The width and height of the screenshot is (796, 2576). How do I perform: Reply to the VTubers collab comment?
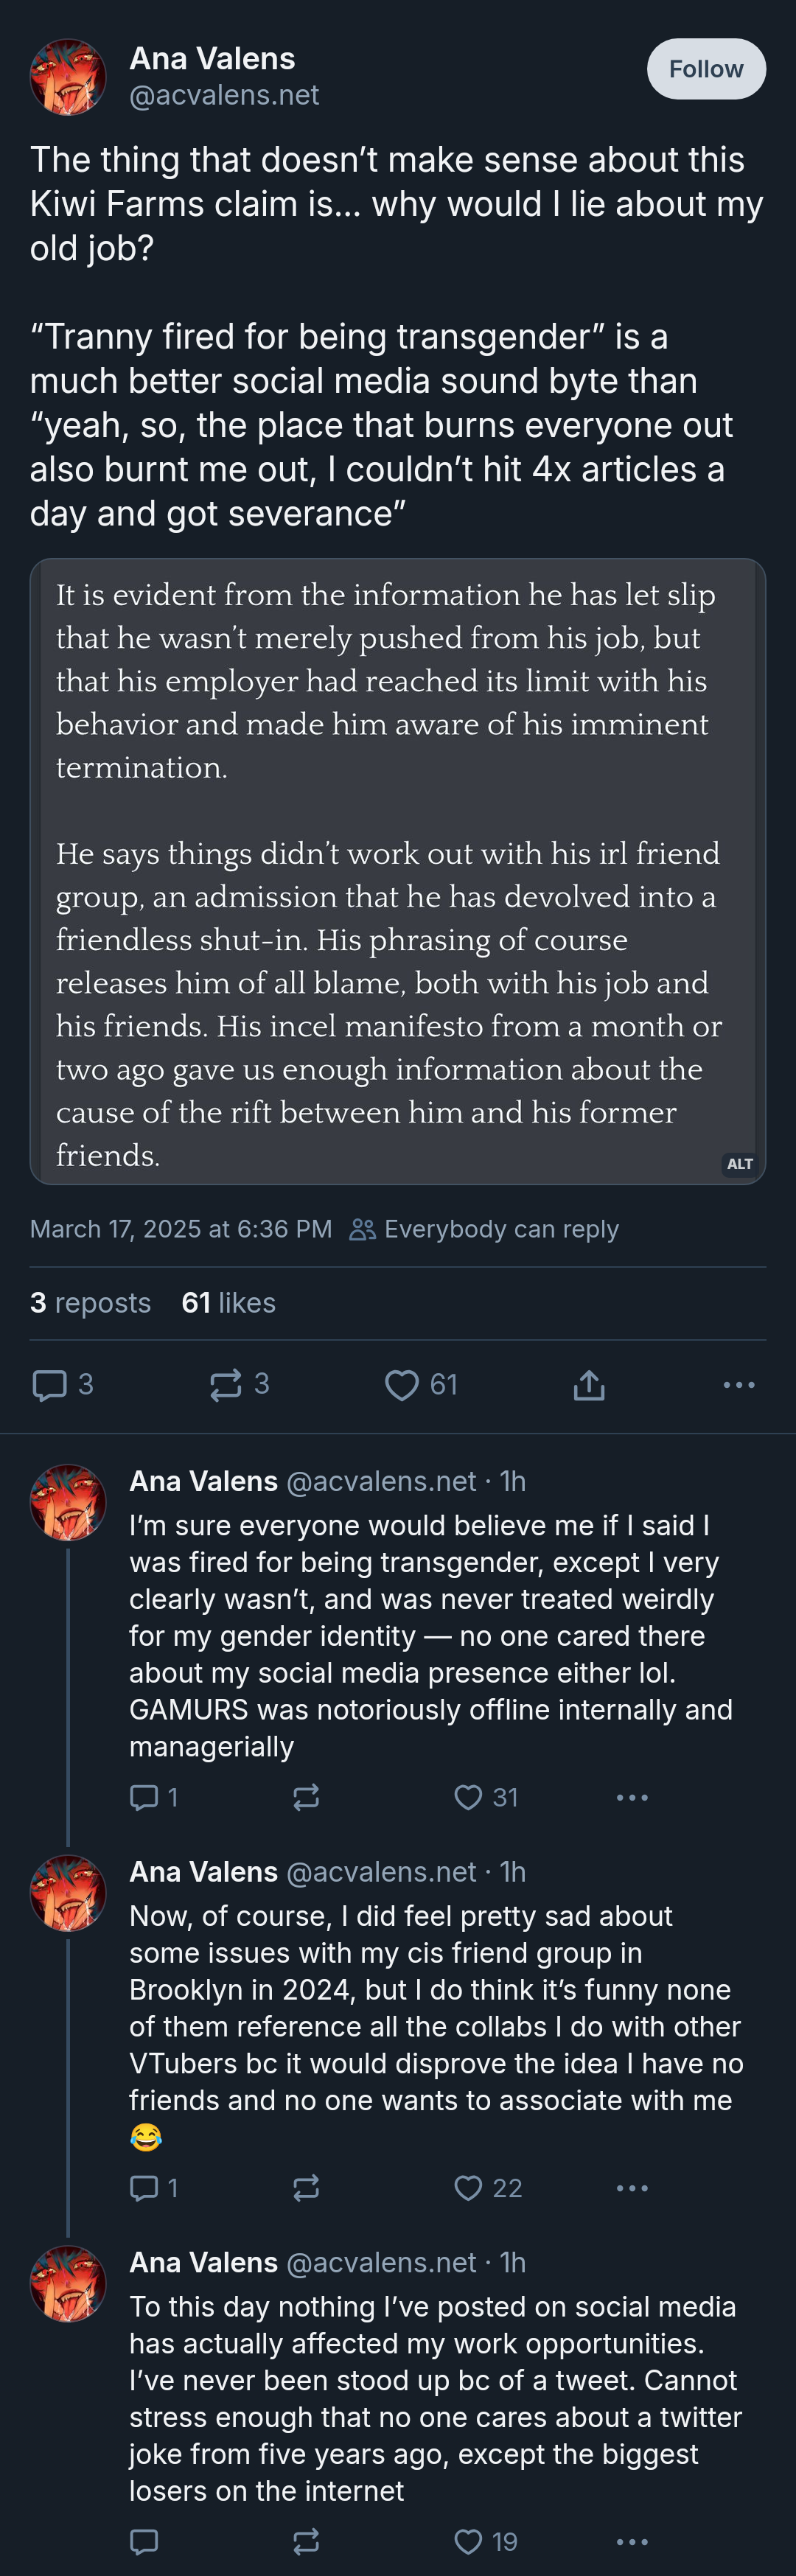click(x=145, y=2188)
